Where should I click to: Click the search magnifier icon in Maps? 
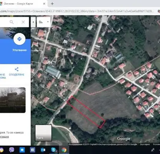[x=12, y=22]
